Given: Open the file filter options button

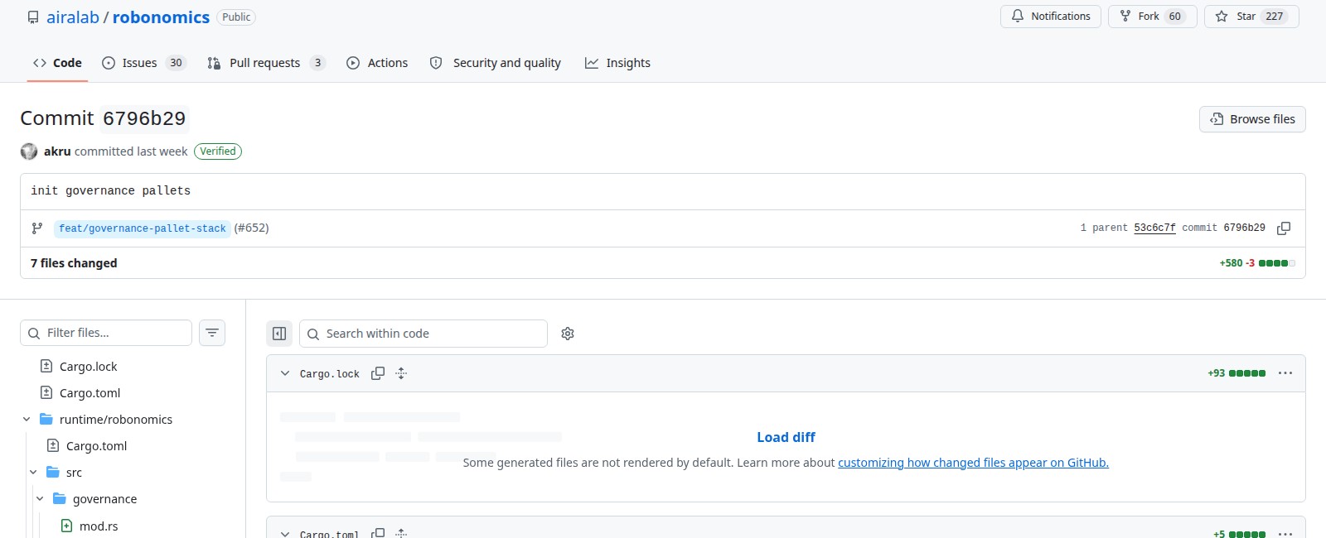Looking at the screenshot, I should pyautogui.click(x=212, y=333).
